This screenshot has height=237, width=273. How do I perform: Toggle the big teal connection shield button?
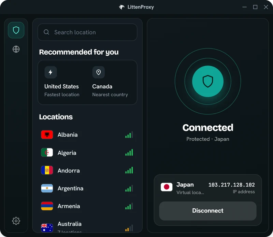coord(208,81)
